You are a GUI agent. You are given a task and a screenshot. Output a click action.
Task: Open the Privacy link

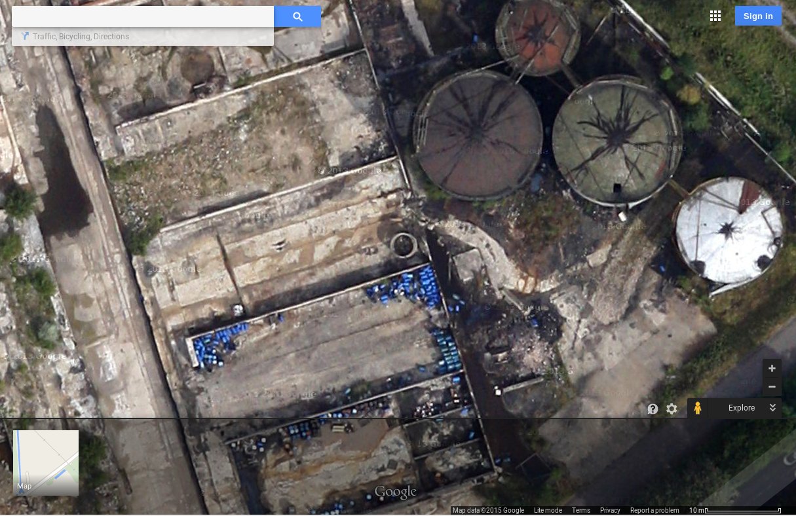point(610,511)
